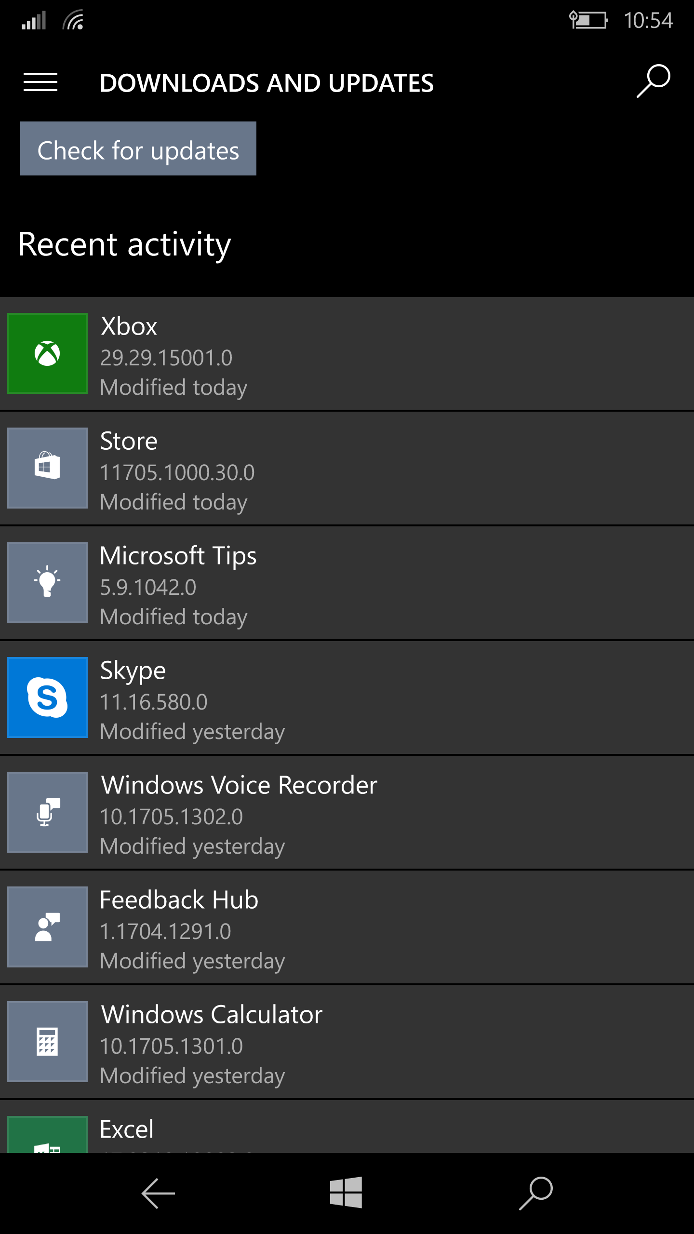This screenshot has width=694, height=1234.
Task: Click Microsoft Tips version 5.9.1042.0
Action: [148, 587]
